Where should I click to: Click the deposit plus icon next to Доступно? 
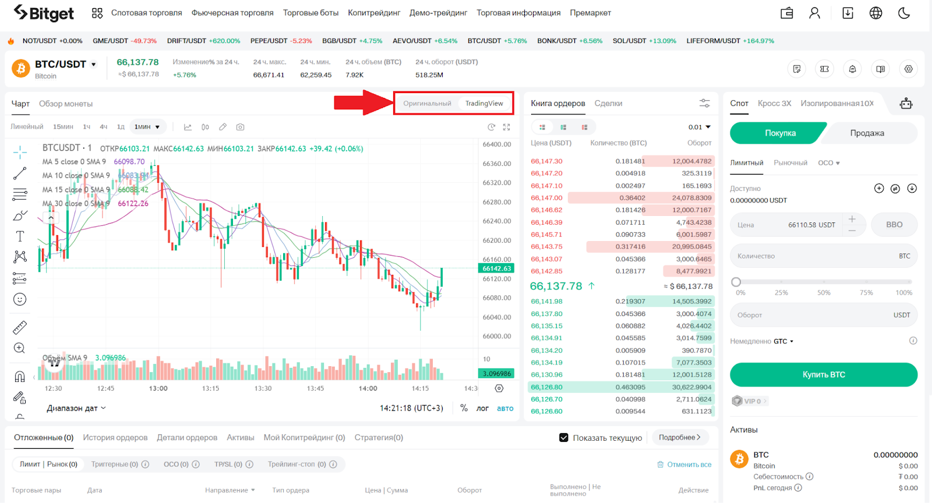879,189
